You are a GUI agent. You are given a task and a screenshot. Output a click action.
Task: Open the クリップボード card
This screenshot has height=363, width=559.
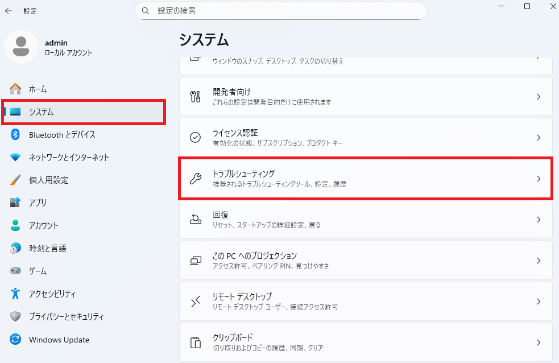[366, 343]
